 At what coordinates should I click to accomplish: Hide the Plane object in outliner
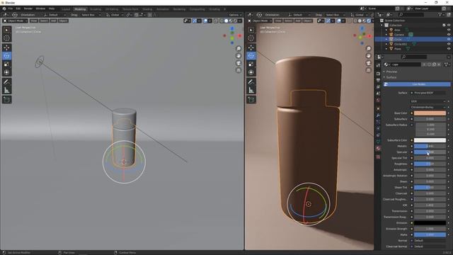pyautogui.click(x=449, y=49)
